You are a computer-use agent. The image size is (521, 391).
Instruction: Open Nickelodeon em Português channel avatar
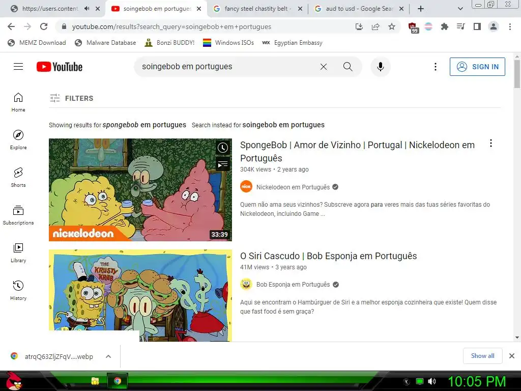point(246,186)
